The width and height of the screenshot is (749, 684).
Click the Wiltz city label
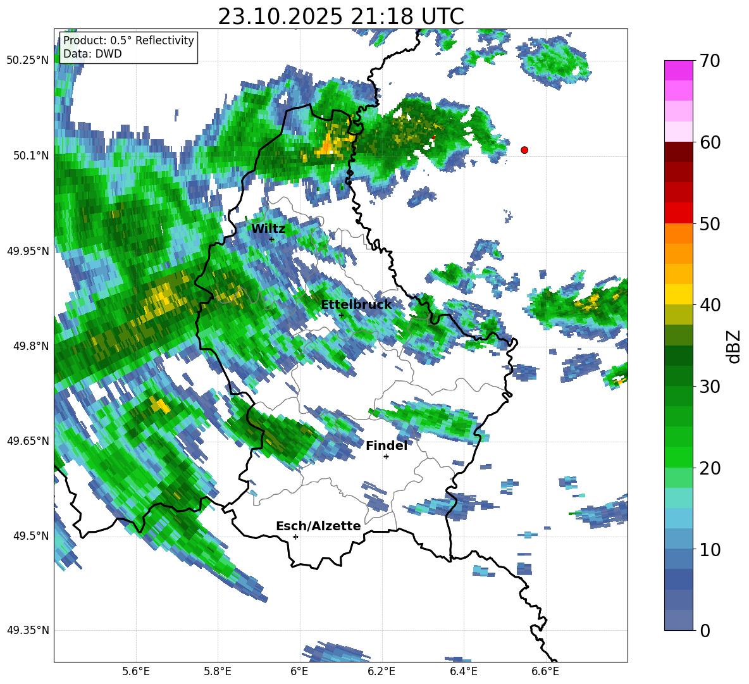click(268, 229)
